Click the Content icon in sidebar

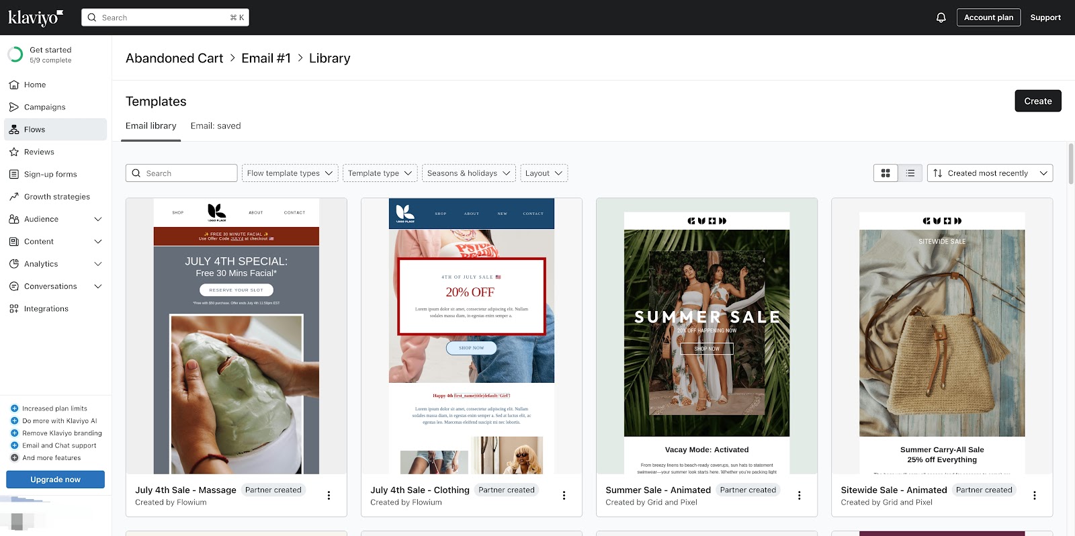[14, 242]
